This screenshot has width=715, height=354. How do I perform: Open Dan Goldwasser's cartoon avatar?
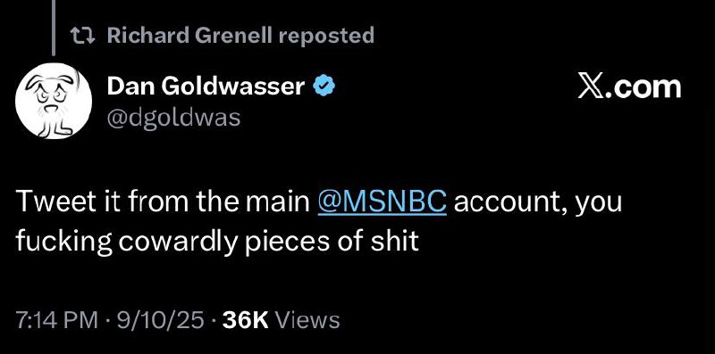tap(54, 101)
